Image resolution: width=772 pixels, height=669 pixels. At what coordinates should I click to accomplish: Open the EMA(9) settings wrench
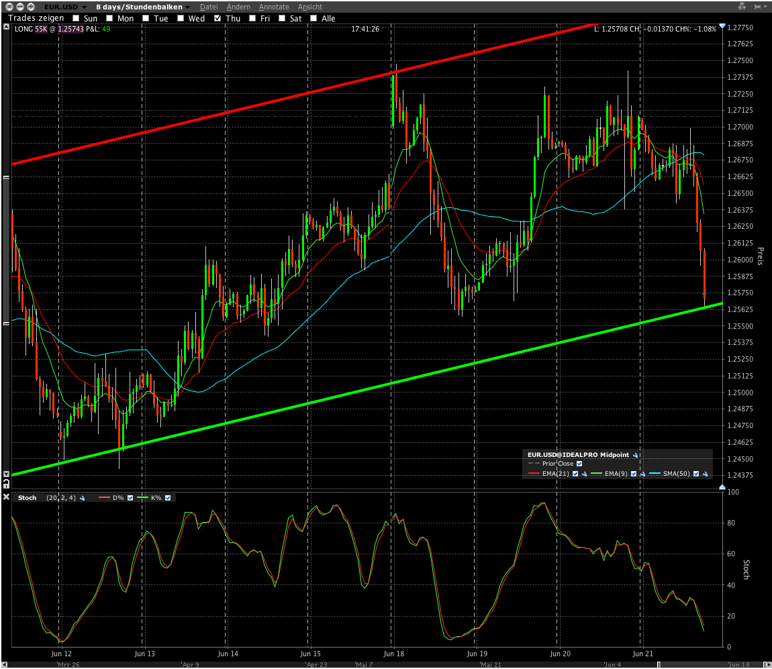[642, 474]
